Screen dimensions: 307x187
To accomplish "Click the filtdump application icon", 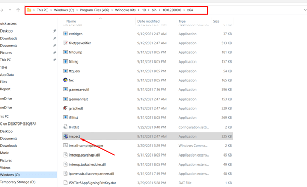I will coord(65,52).
